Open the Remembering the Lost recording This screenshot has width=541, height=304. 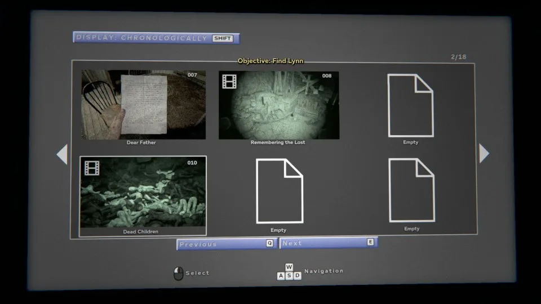click(x=279, y=105)
